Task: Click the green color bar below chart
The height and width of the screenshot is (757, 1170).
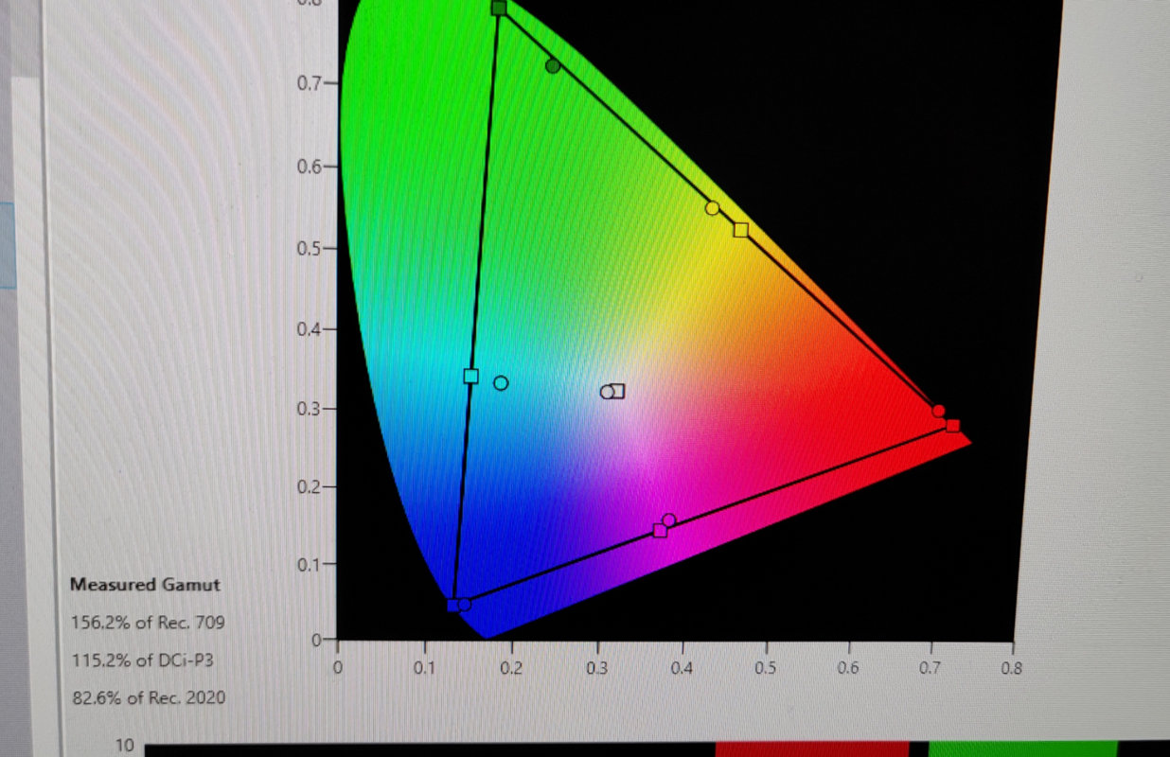Action: pyautogui.click(x=1022, y=749)
